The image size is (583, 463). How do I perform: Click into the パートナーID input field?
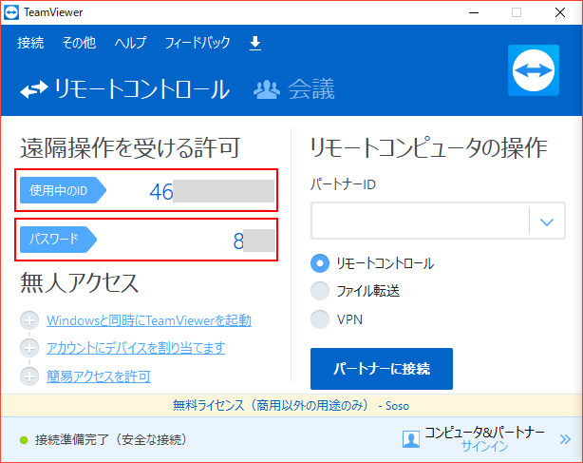(x=420, y=221)
